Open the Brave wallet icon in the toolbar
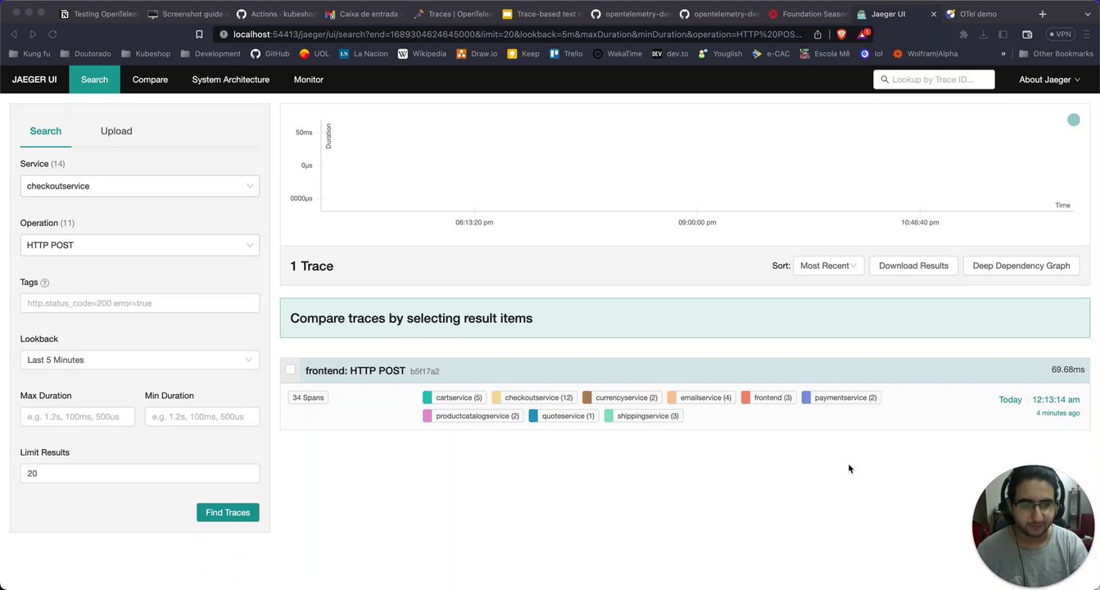 coord(1027,34)
